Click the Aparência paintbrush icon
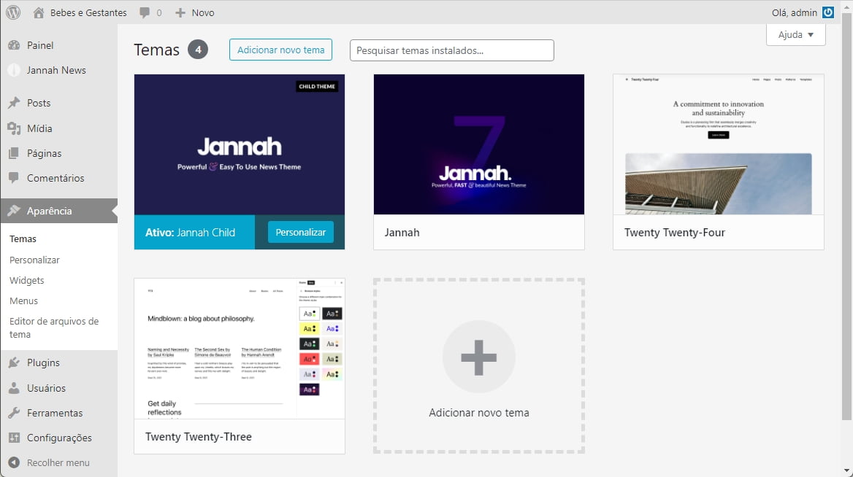853x477 pixels. tap(14, 211)
